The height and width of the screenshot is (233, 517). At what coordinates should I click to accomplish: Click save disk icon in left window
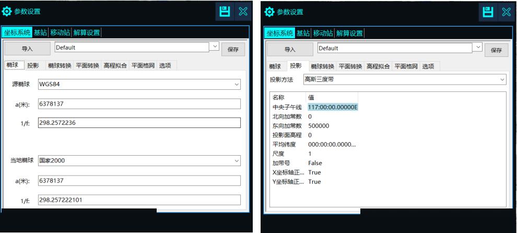pyautogui.click(x=225, y=11)
